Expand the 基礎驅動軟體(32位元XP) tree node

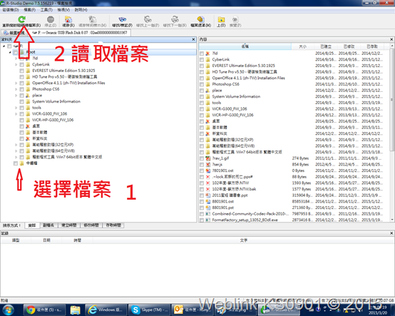[x=16, y=145]
